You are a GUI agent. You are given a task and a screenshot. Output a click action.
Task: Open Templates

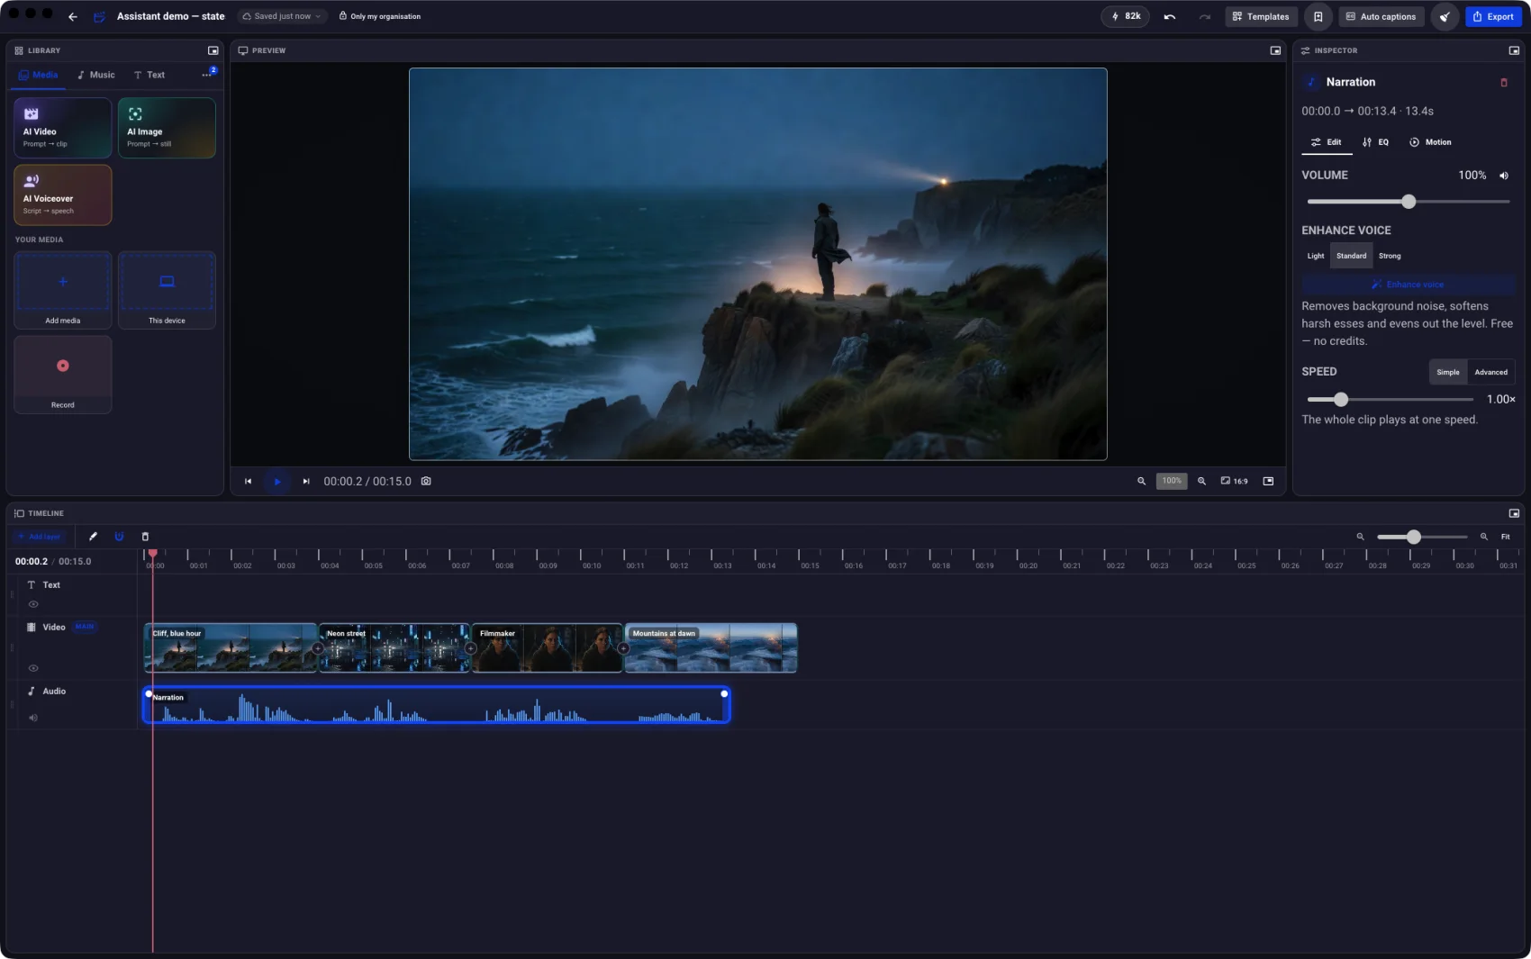pos(1261,16)
